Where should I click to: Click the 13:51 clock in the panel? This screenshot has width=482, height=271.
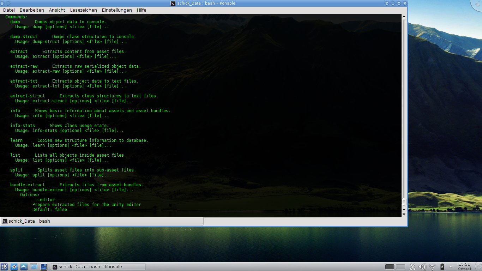pyautogui.click(x=464, y=266)
